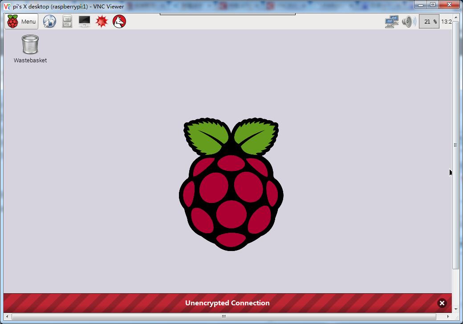Click the scroll up arrow

point(455,18)
